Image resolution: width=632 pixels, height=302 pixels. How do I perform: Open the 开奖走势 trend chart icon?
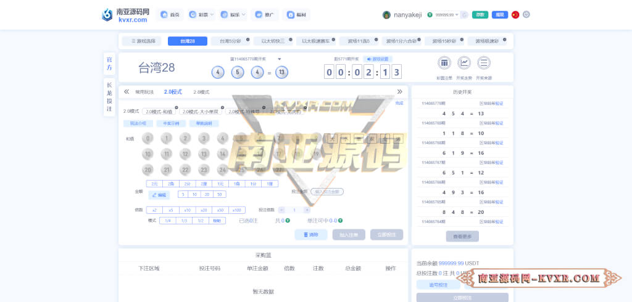pos(464,63)
